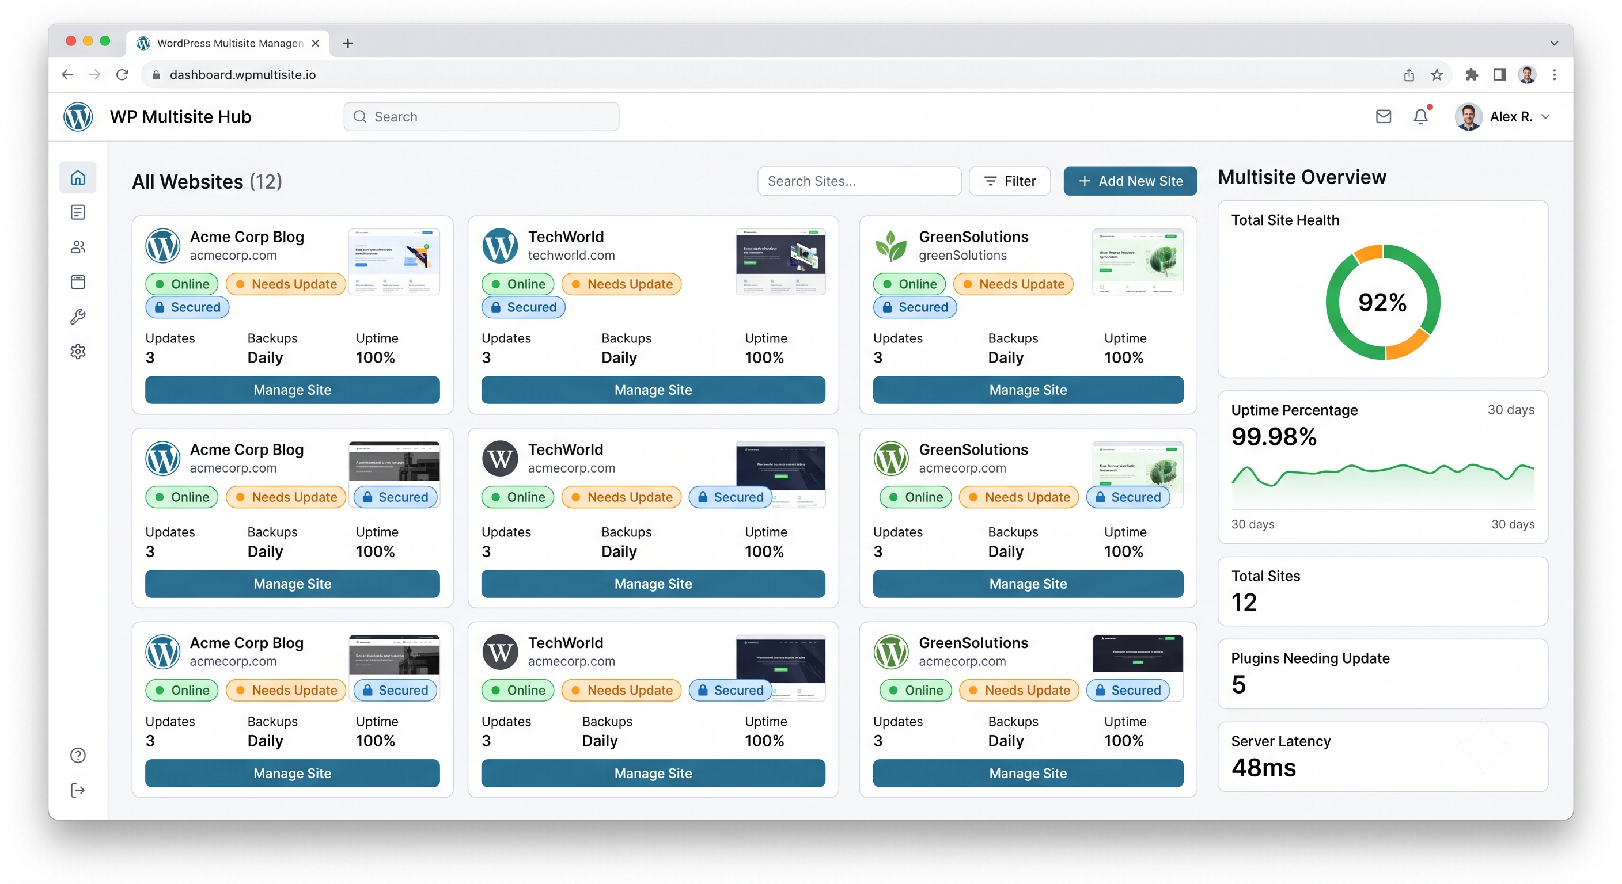The height and width of the screenshot is (884, 1622).
Task: Open the Users sidebar icon
Action: [78, 247]
